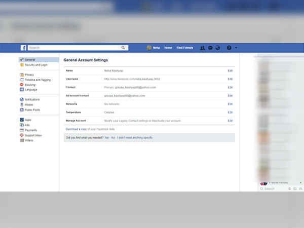Click the Facebook logo icon
304x228 pixels.
coord(23,48)
